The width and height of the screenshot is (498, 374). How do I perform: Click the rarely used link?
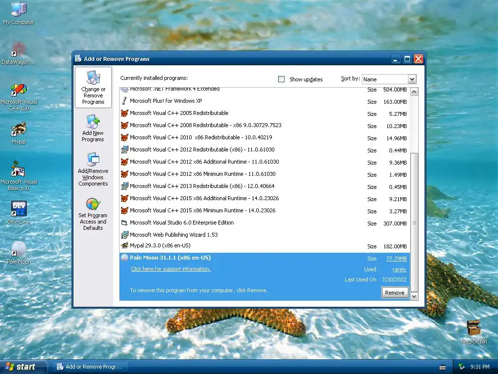399,269
